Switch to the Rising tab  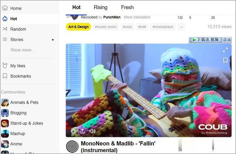click(x=101, y=7)
